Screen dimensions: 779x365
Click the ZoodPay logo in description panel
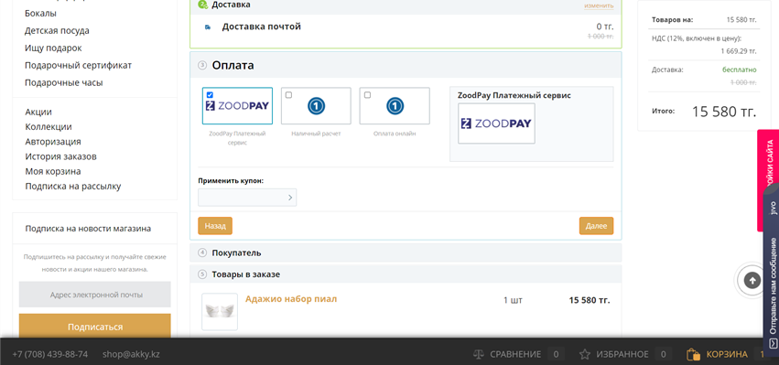(496, 123)
